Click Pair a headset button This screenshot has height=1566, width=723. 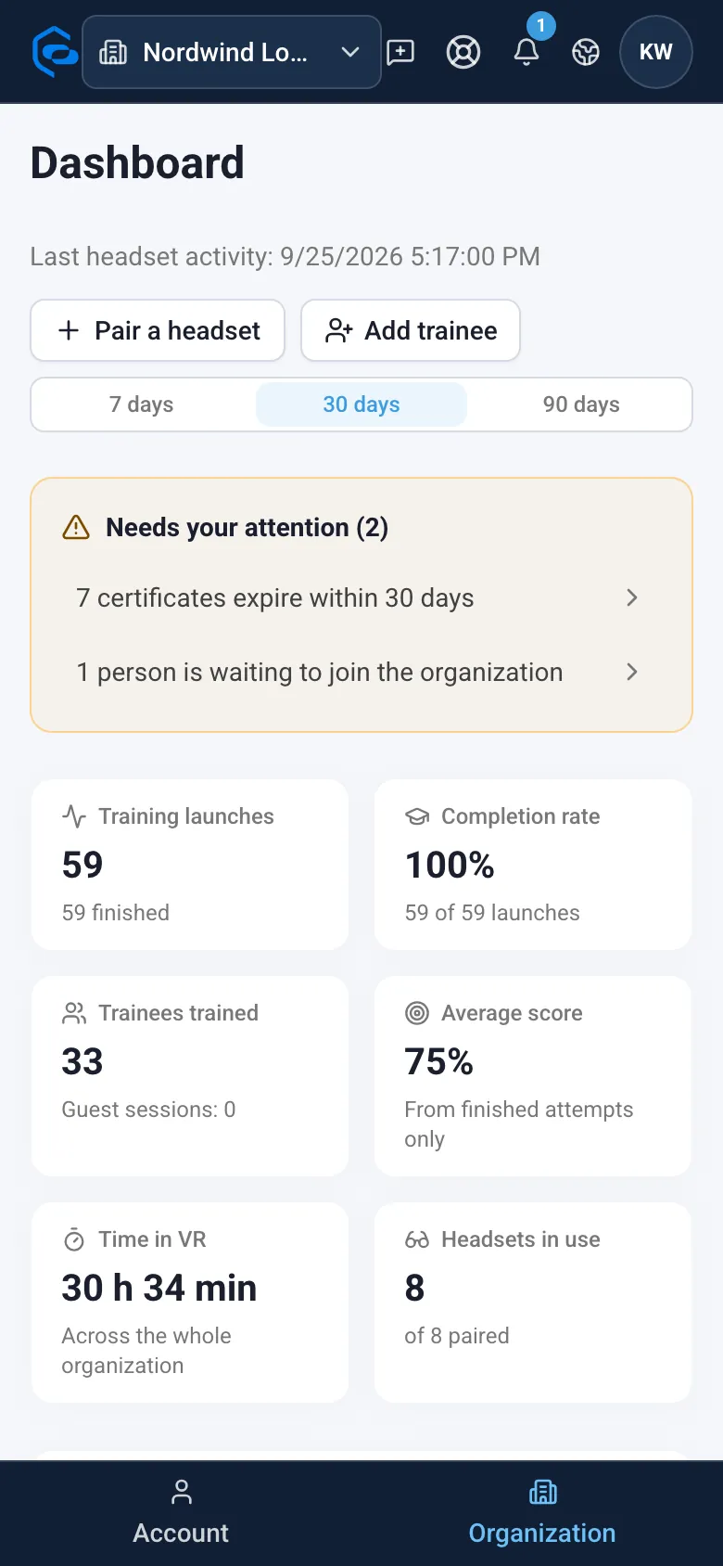(158, 330)
